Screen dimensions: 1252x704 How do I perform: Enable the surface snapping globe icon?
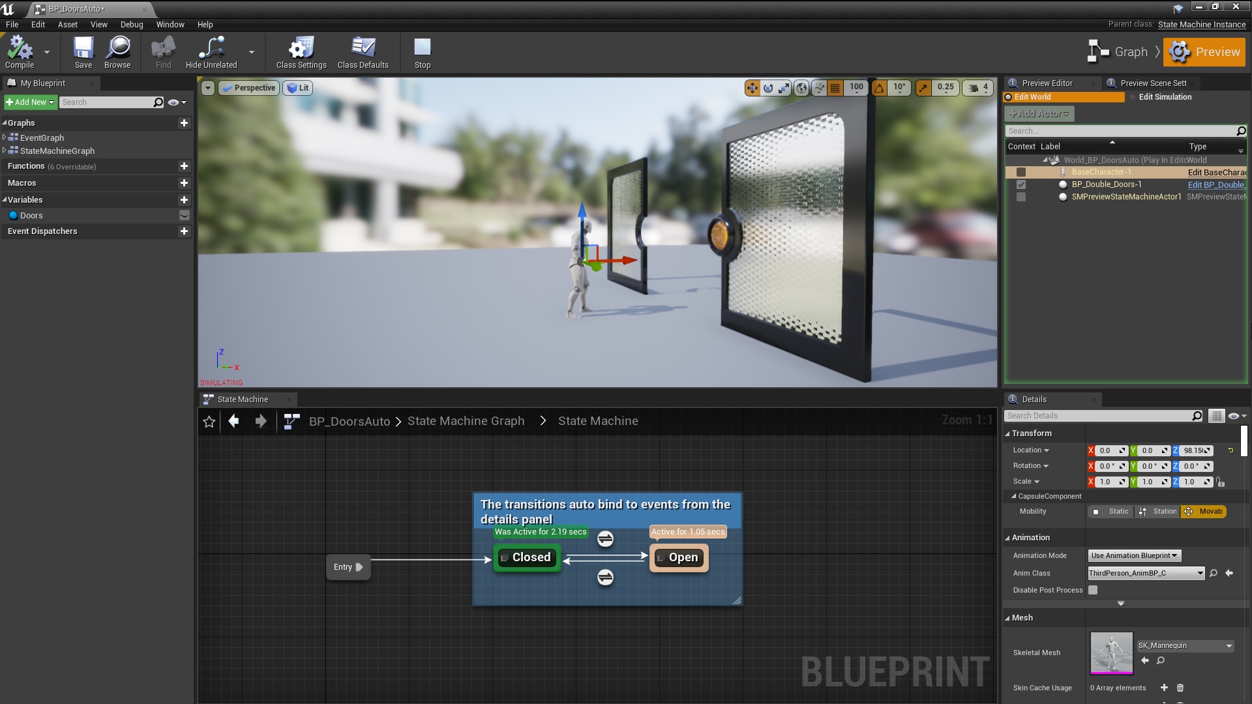point(801,87)
